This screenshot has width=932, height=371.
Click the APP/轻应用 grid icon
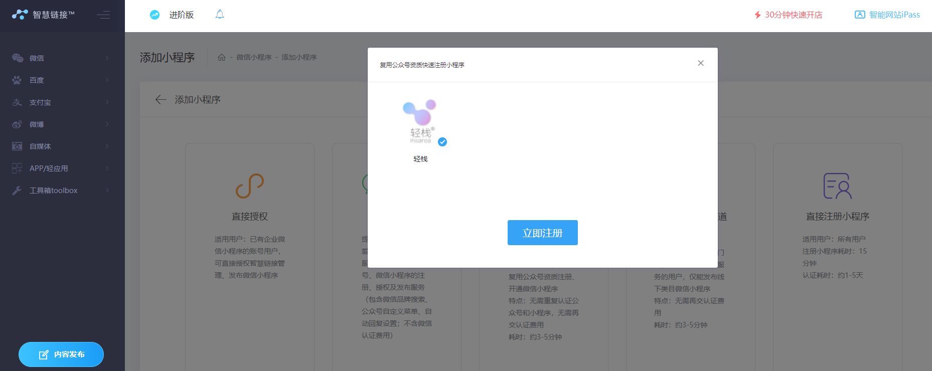(x=17, y=168)
